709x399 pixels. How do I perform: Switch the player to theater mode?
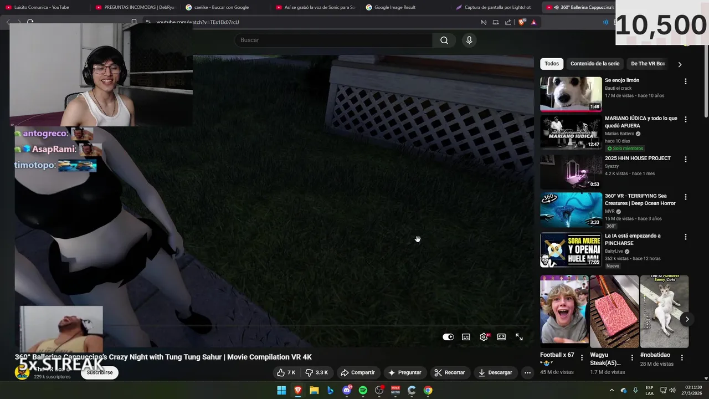[x=501, y=337]
